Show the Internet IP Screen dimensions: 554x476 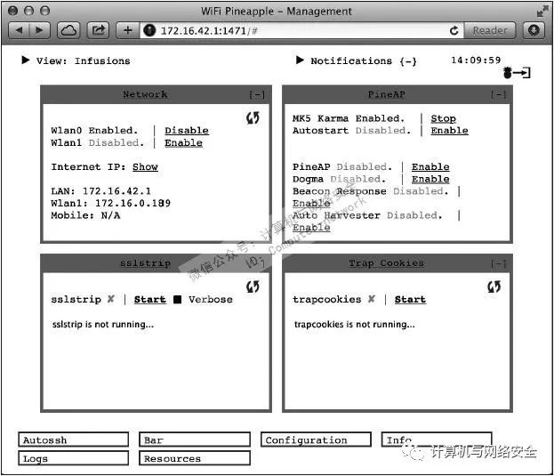coord(145,166)
